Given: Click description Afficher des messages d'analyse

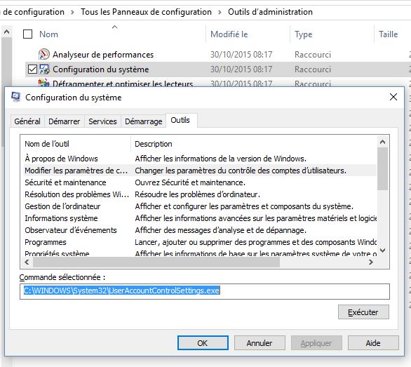Looking at the screenshot, I should point(220,230).
